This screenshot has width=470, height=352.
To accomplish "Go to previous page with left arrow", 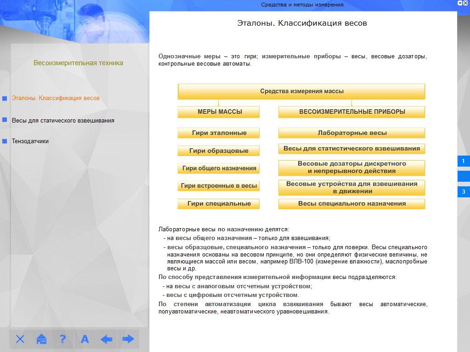I will point(106,339).
